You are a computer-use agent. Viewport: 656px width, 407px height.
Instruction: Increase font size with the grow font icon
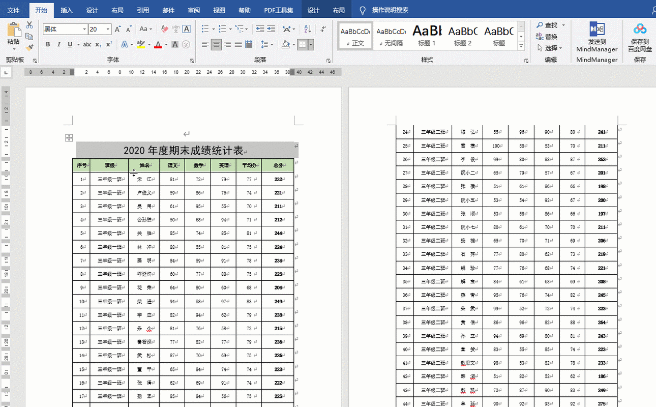coord(118,29)
